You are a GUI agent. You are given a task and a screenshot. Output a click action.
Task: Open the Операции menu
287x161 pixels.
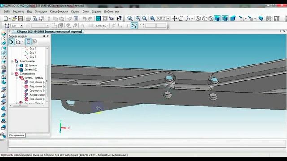point(41,11)
